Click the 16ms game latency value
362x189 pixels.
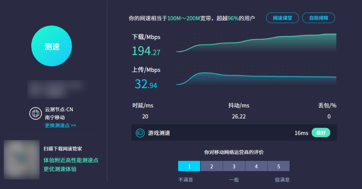[x=301, y=133]
